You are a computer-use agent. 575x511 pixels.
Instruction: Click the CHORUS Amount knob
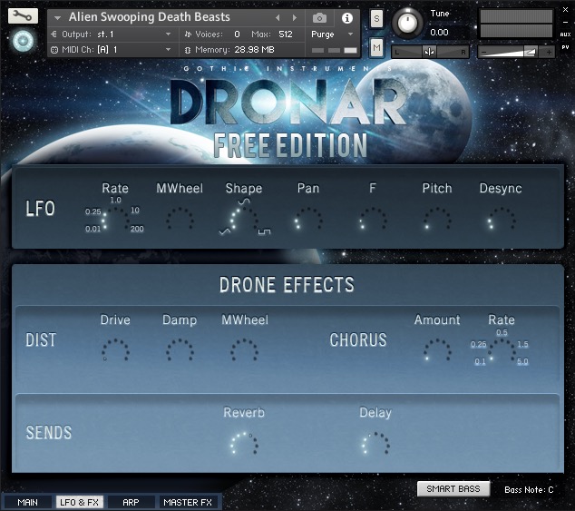pyautogui.click(x=437, y=350)
